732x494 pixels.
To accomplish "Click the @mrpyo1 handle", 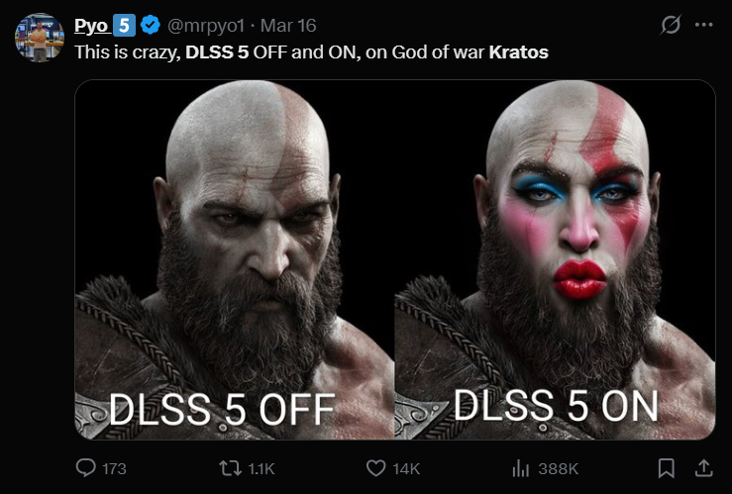I will pyautogui.click(x=206, y=26).
